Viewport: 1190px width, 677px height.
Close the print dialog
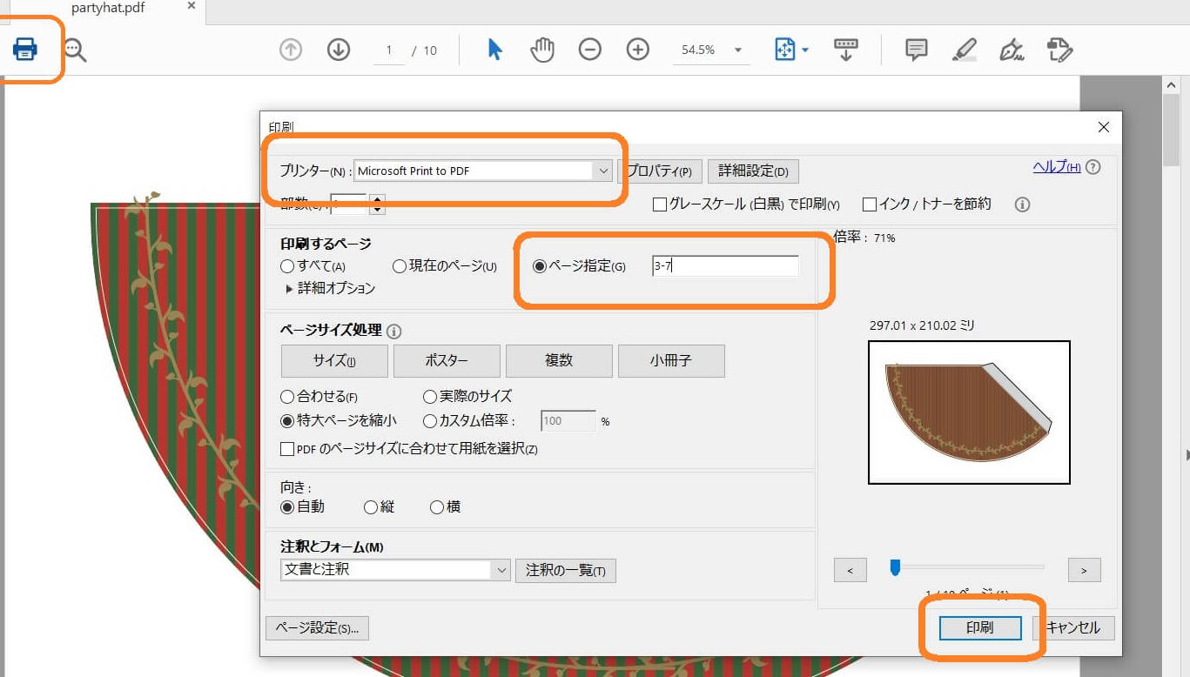(x=1104, y=127)
